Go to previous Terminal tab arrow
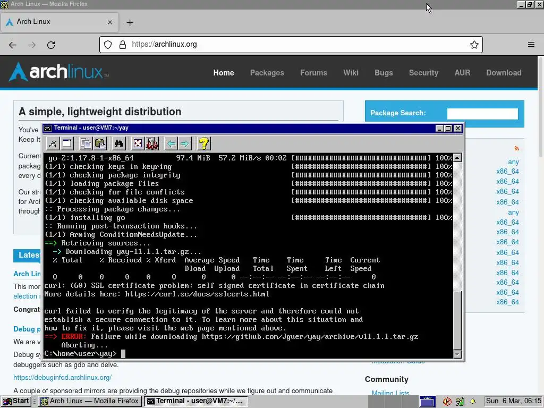This screenshot has height=408, width=544. pyautogui.click(x=171, y=143)
